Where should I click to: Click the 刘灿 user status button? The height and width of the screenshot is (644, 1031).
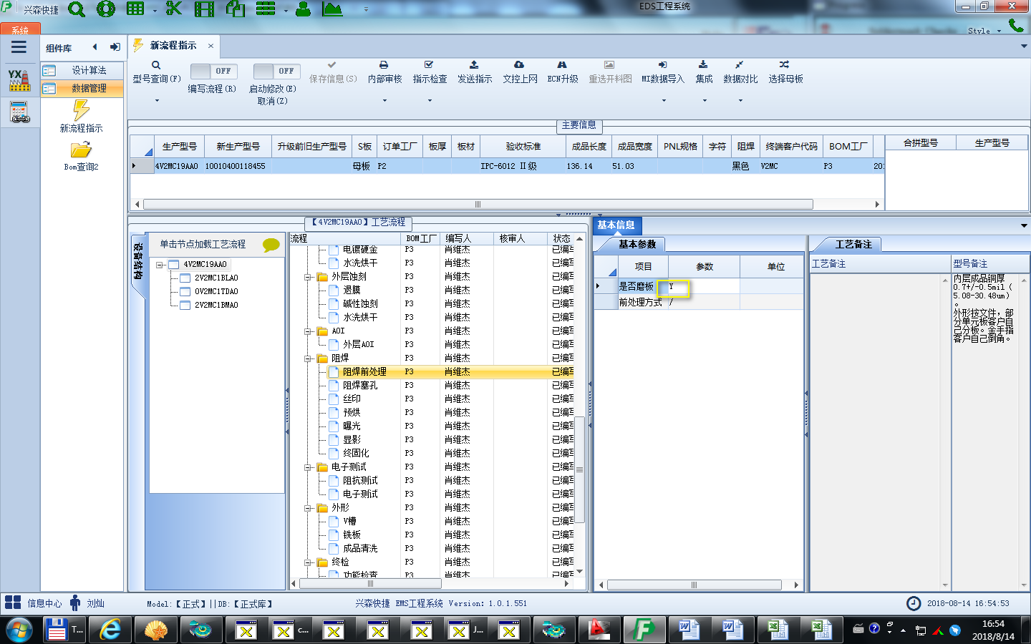tap(87, 603)
